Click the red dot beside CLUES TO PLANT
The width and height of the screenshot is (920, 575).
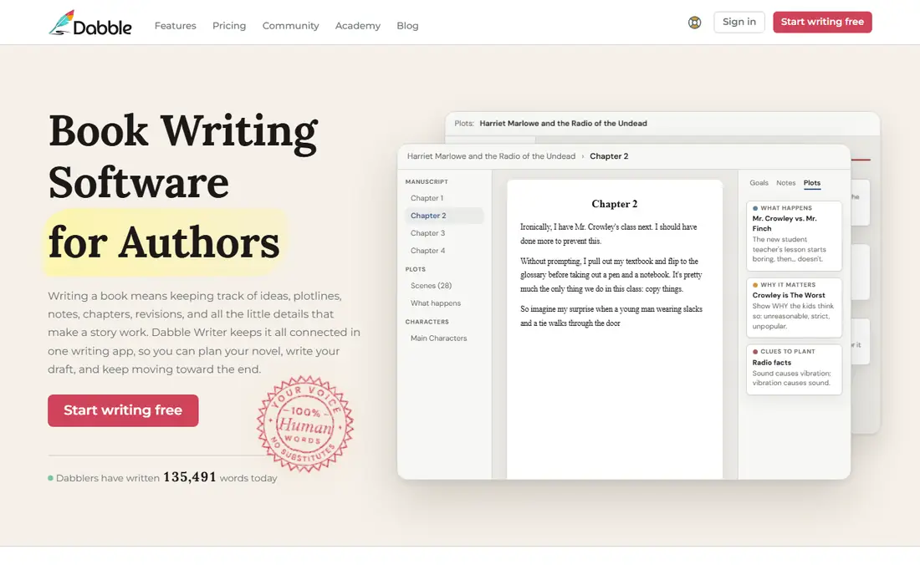tap(755, 352)
